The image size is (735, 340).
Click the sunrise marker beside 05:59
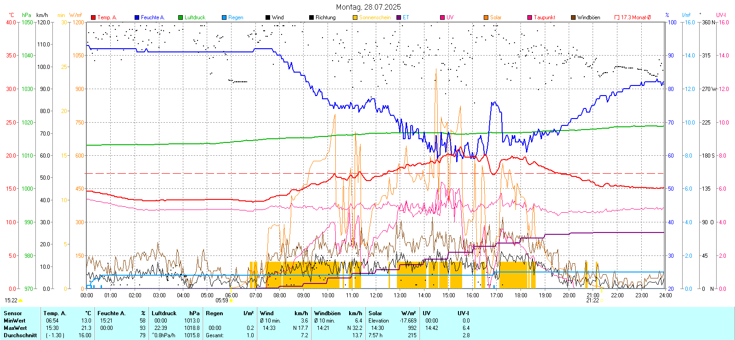click(x=231, y=300)
